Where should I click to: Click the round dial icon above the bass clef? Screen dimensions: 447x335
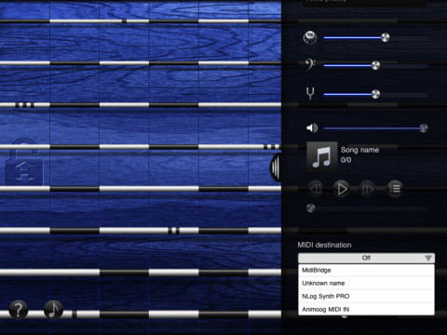coord(310,37)
